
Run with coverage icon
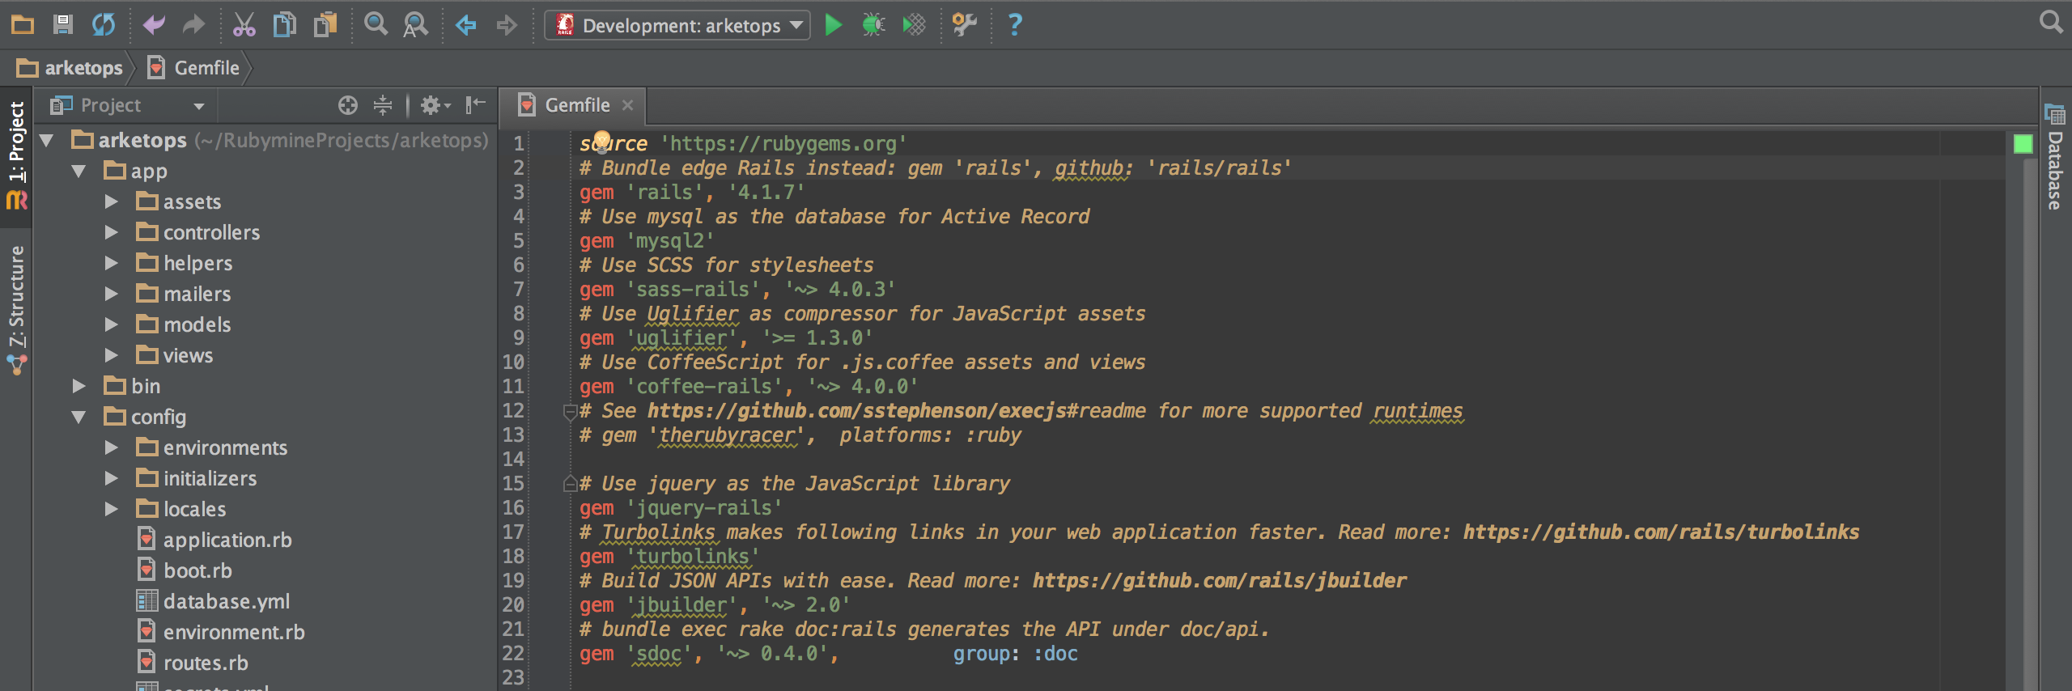pyautogui.click(x=914, y=25)
